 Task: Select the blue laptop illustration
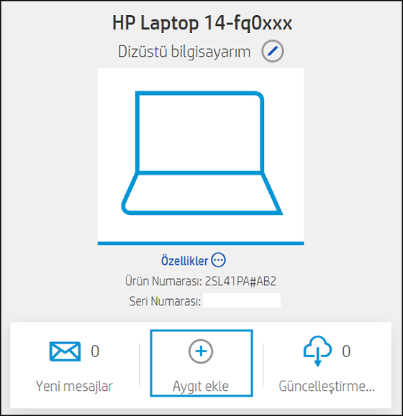coord(201,153)
